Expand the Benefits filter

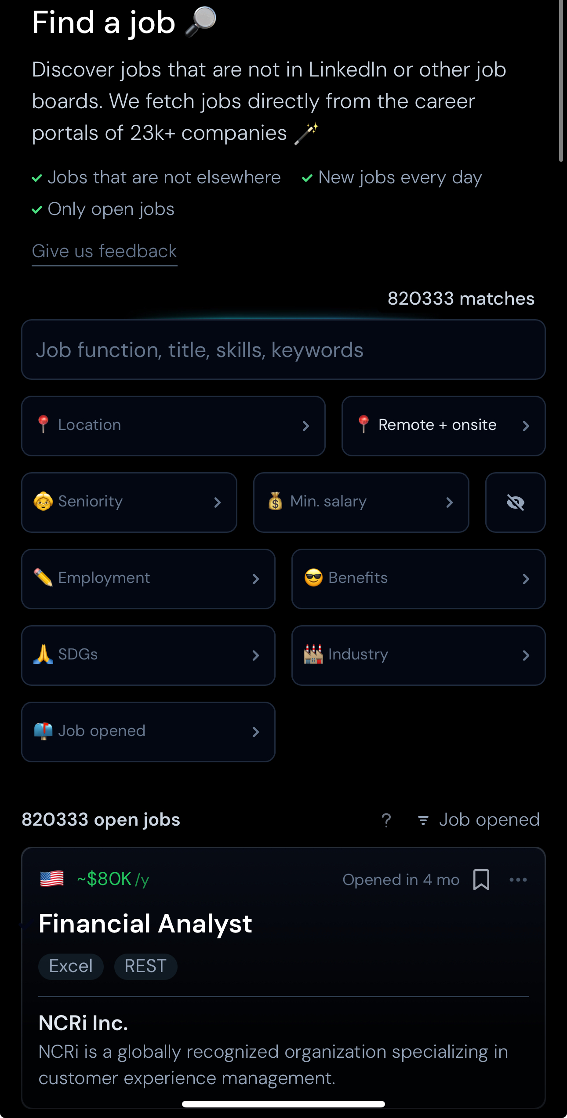418,579
